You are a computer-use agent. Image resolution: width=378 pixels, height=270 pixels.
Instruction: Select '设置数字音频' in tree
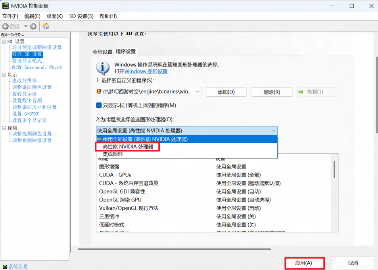27,100
